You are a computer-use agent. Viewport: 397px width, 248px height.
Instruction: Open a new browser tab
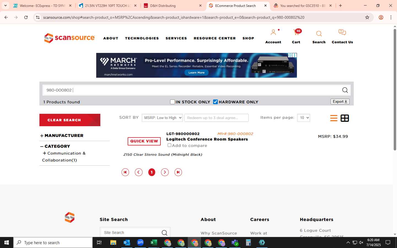coord(340,6)
